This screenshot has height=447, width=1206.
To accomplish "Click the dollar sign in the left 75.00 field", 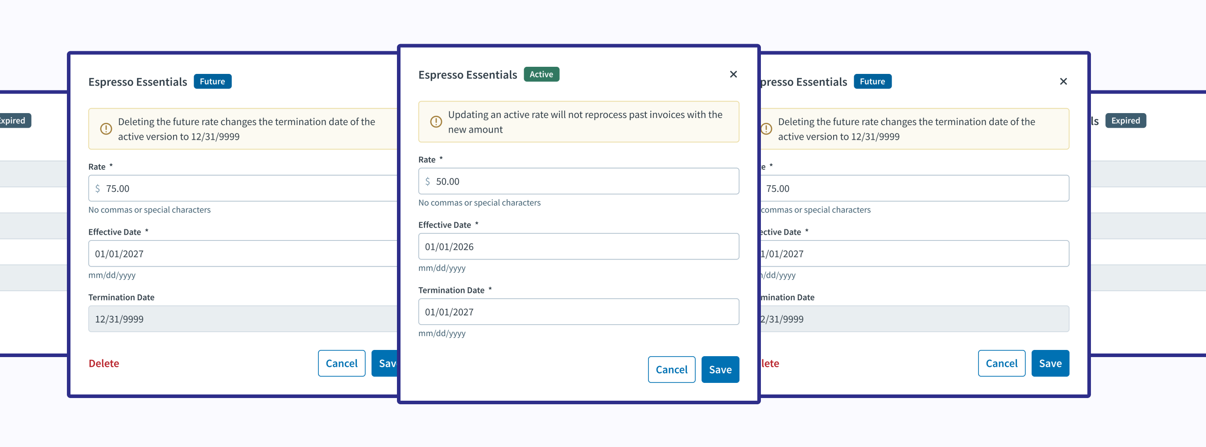I will (x=97, y=188).
